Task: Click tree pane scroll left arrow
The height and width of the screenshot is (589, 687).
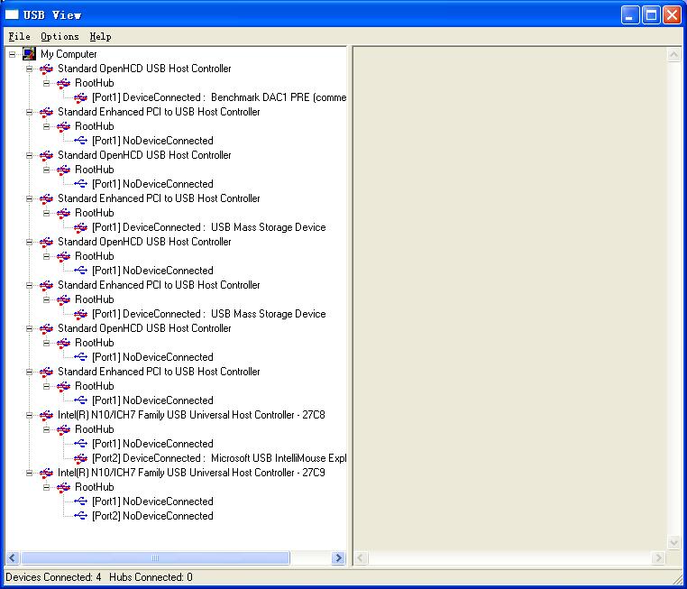Action: coord(13,558)
